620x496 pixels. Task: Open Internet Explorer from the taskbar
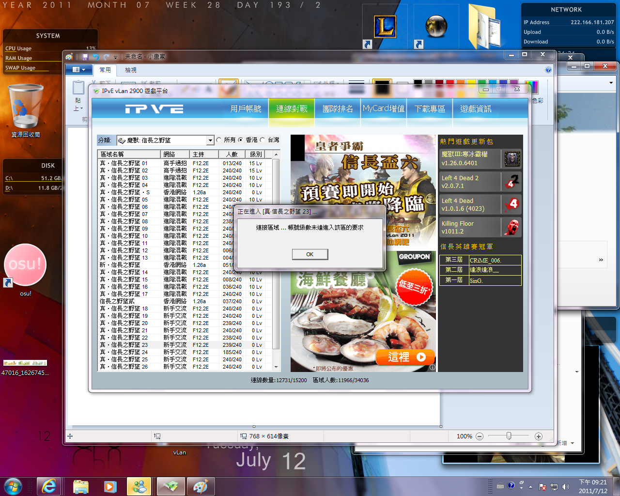coord(49,486)
